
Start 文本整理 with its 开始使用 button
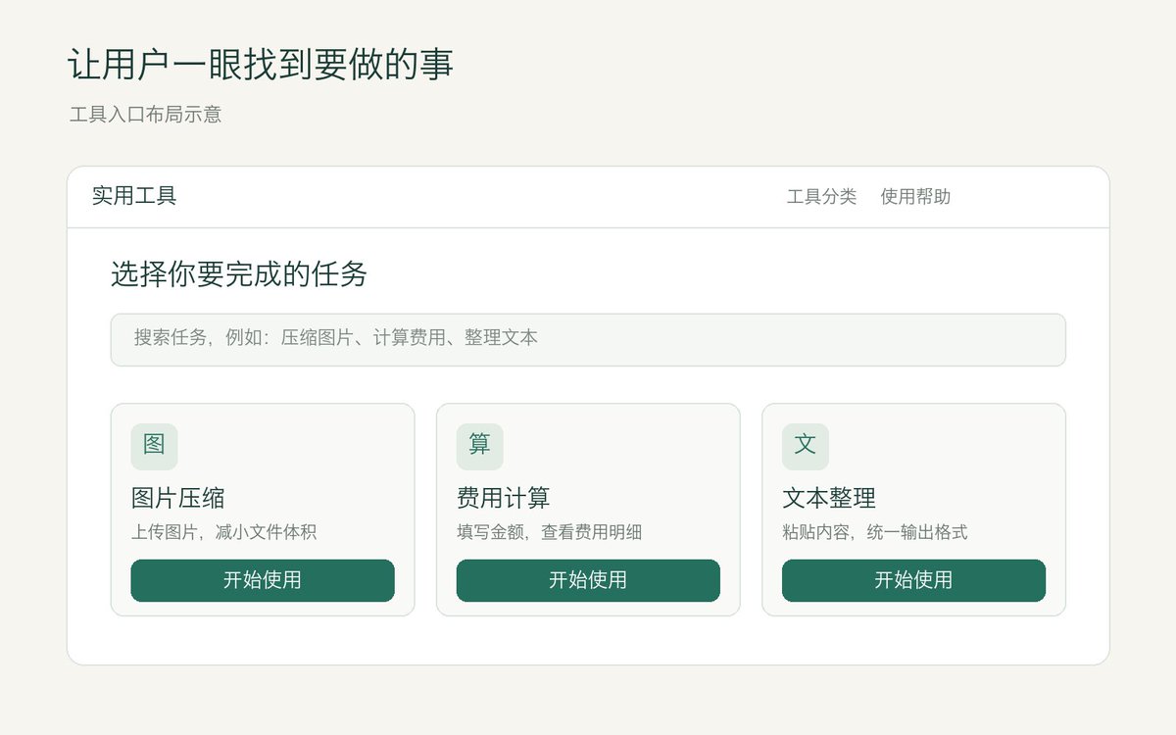[x=913, y=580]
